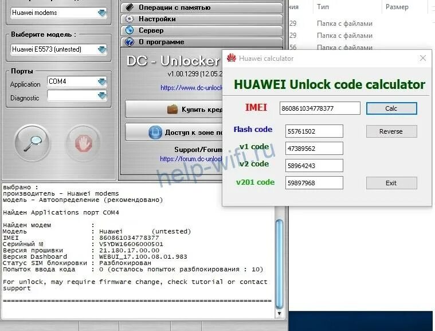This screenshot has height=331, width=435.
Task: Open the О программе section
Action: click(202, 42)
